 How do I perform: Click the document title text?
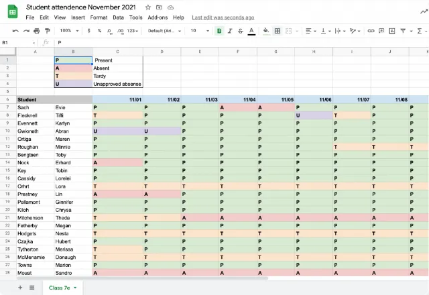(x=80, y=7)
